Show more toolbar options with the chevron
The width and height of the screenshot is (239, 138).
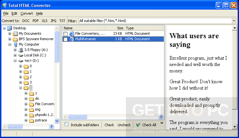pyautogui.click(x=162, y=123)
